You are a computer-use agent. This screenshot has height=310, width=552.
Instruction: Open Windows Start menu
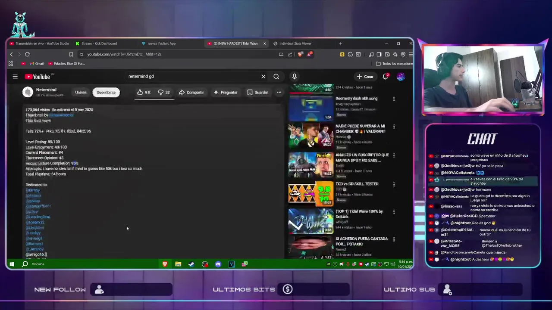click(x=12, y=264)
